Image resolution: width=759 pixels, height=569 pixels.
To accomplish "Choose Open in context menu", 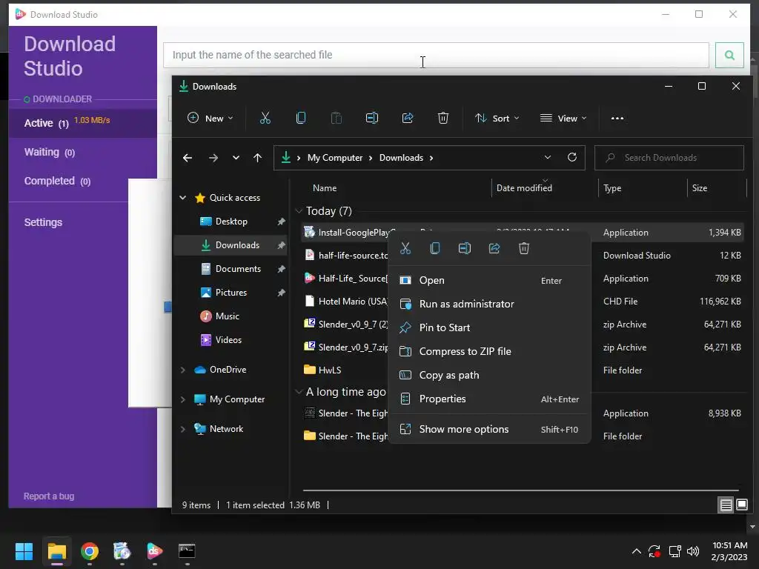I will 489,280.
